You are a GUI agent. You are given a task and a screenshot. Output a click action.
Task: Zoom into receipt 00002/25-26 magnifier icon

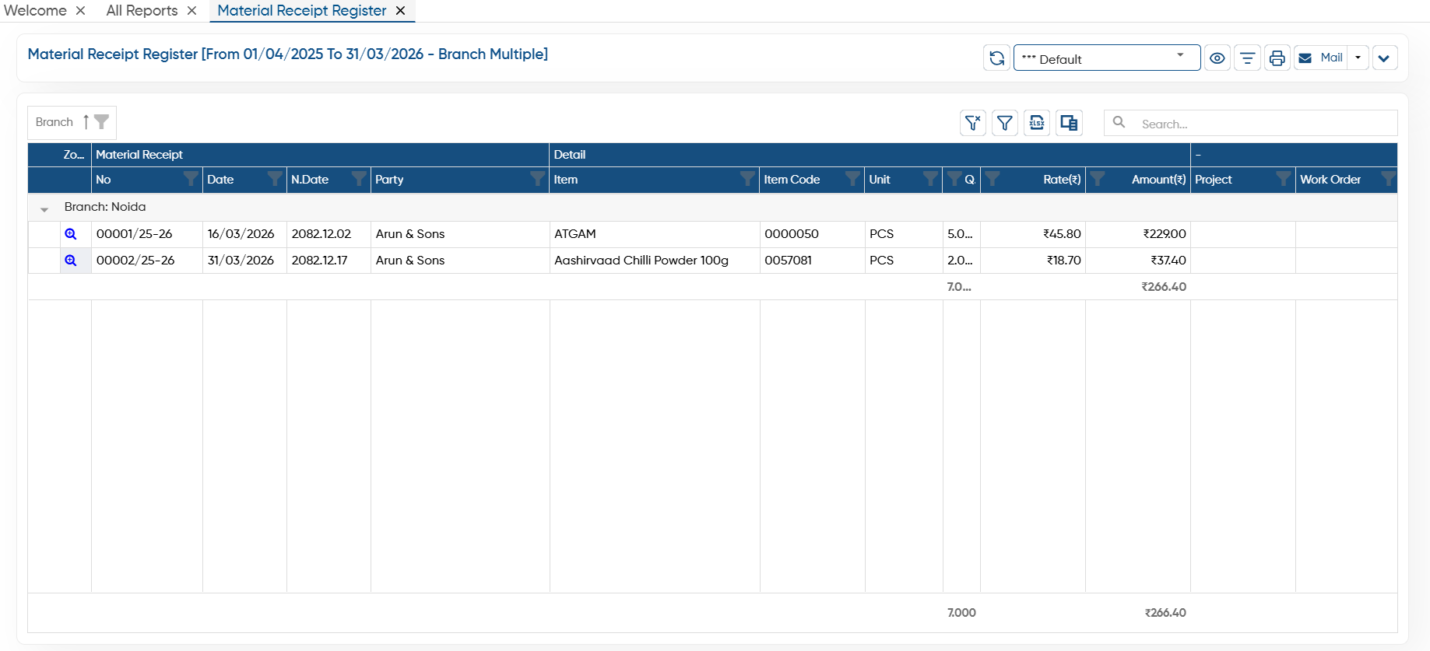pos(71,261)
